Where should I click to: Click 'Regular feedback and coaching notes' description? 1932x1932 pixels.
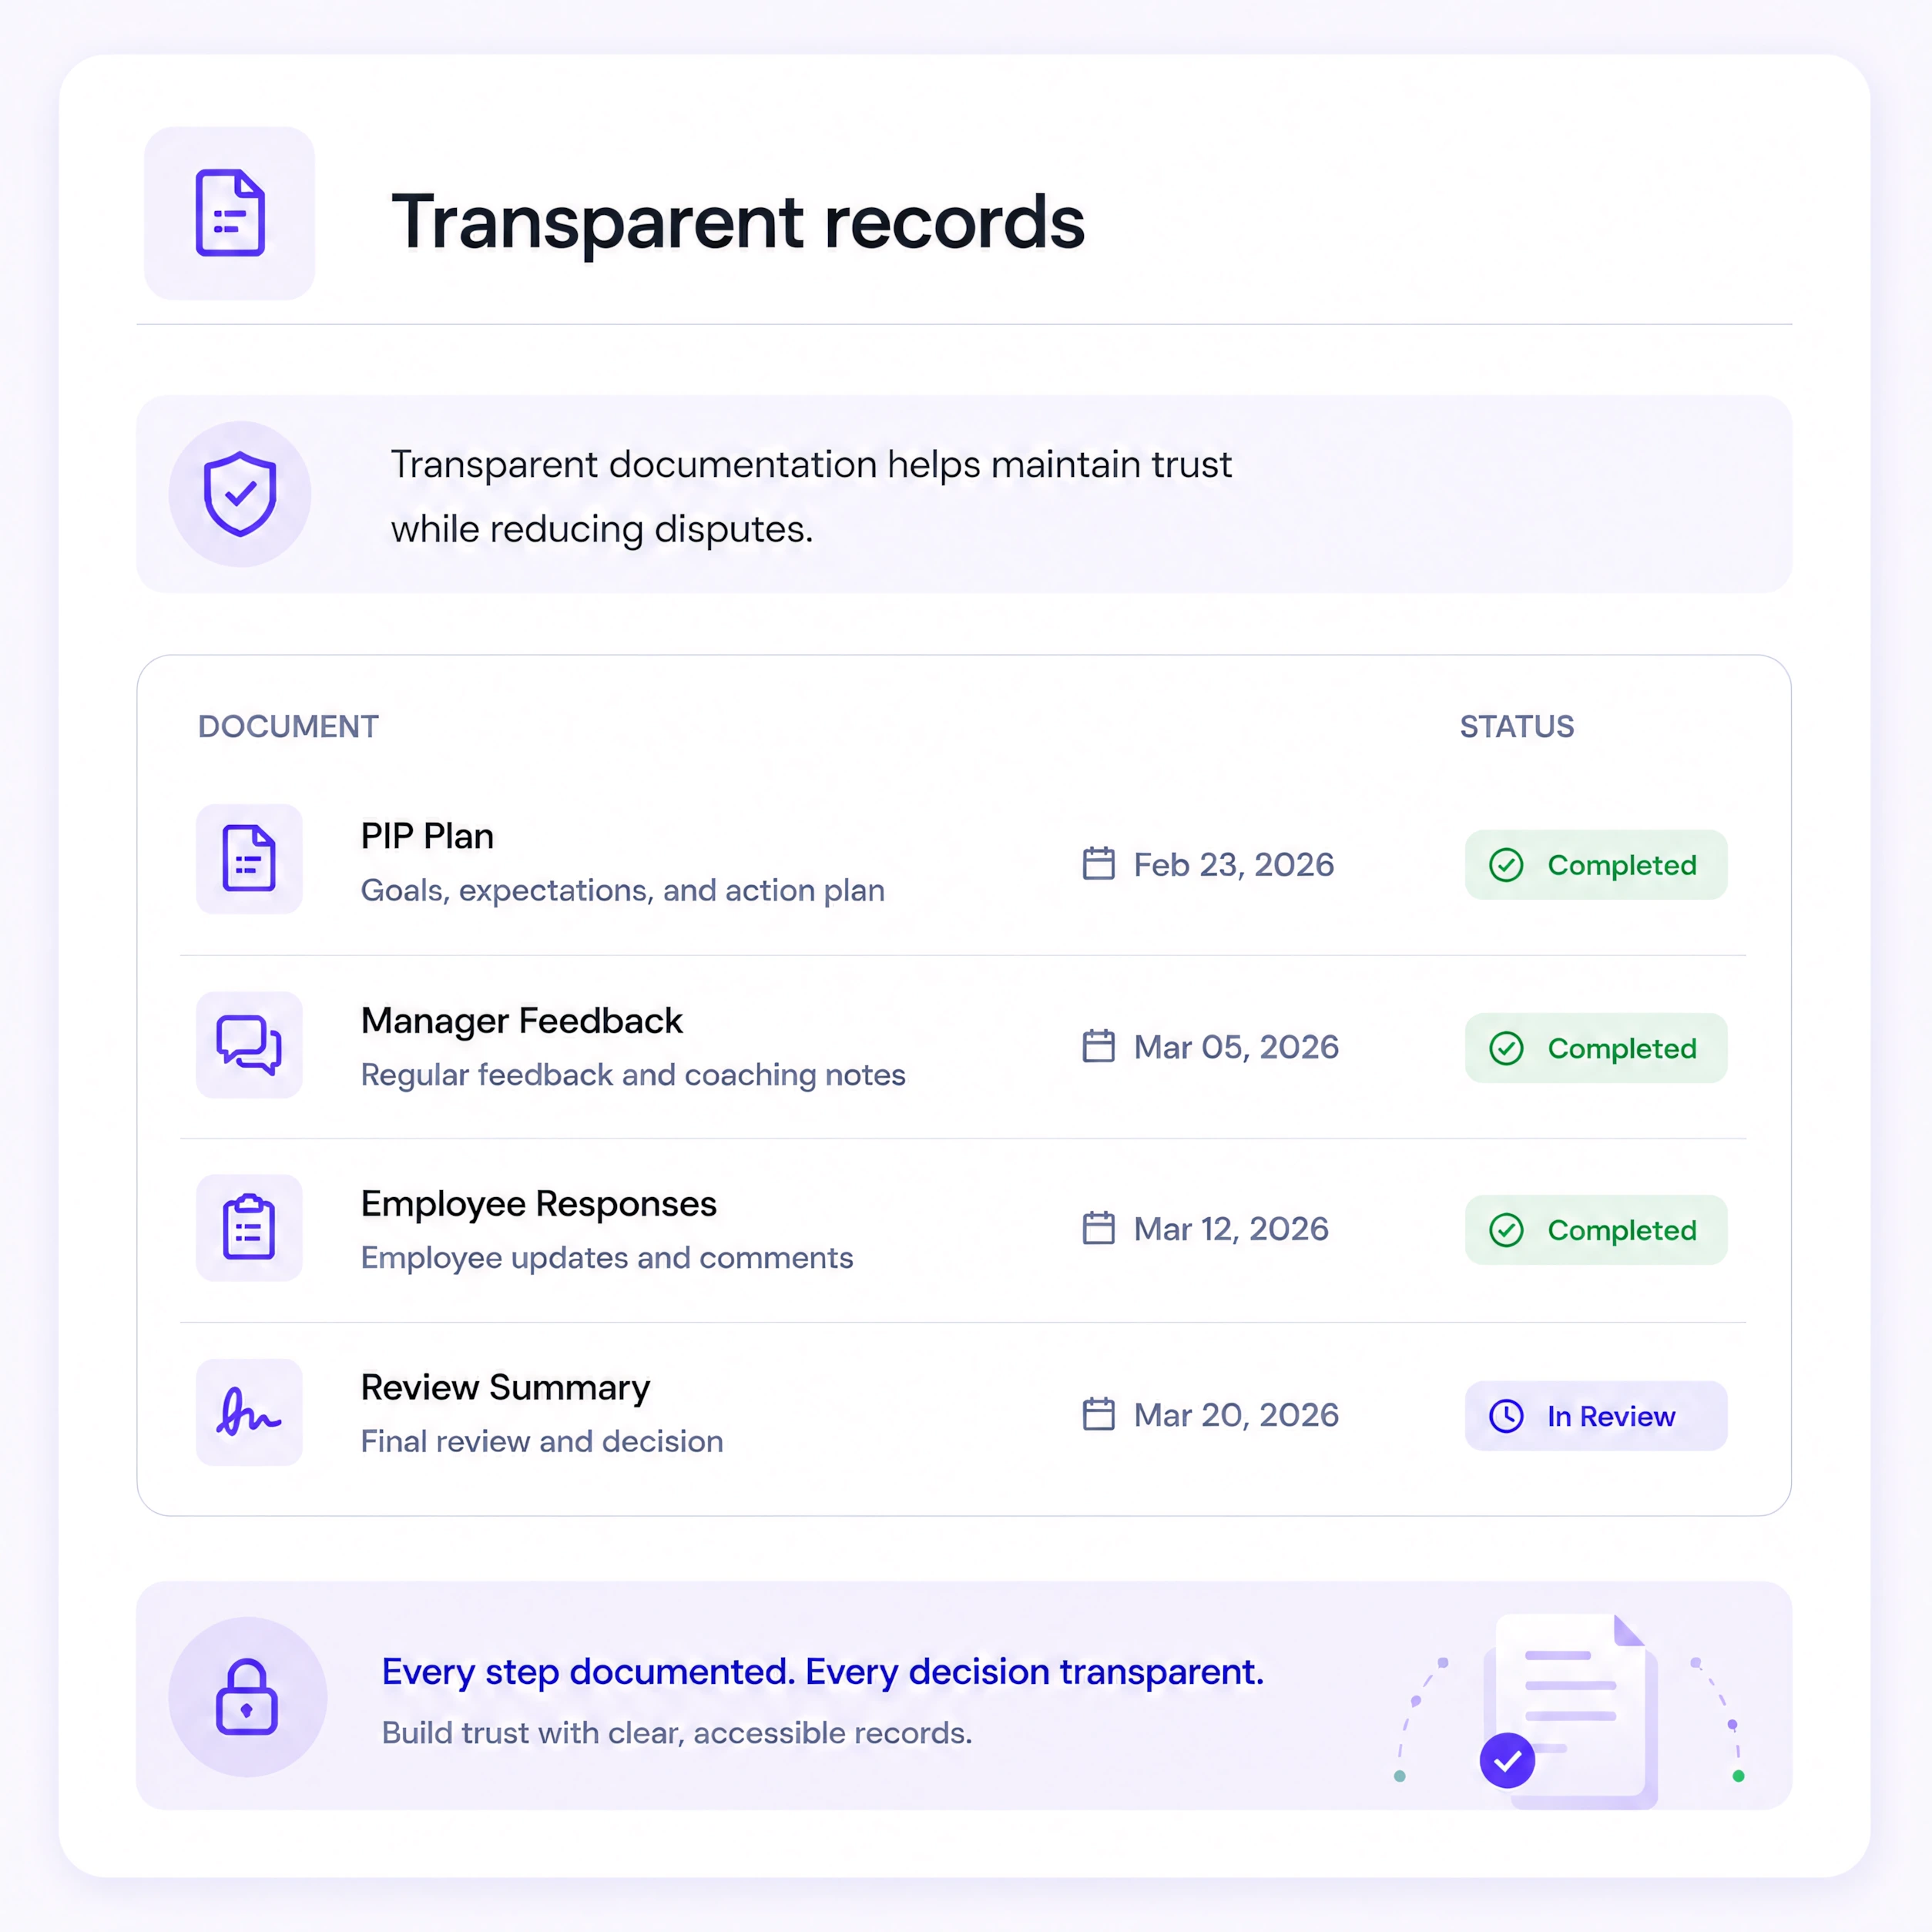tap(633, 1075)
